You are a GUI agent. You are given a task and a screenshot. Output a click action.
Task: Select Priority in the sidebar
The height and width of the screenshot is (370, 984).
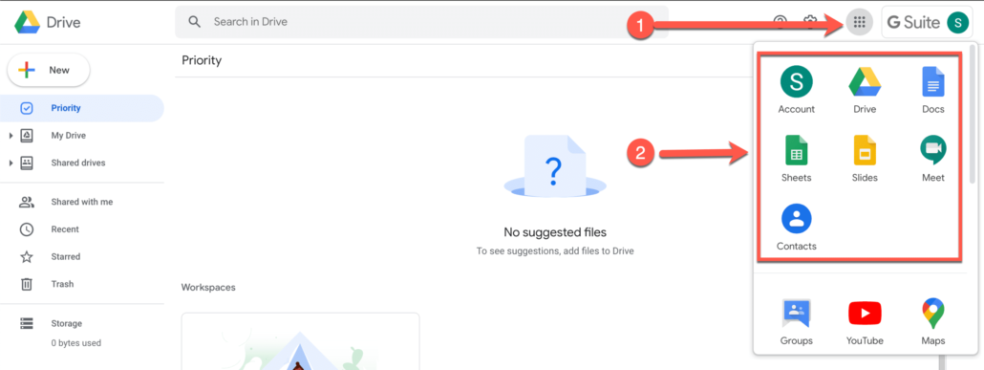pos(81,108)
